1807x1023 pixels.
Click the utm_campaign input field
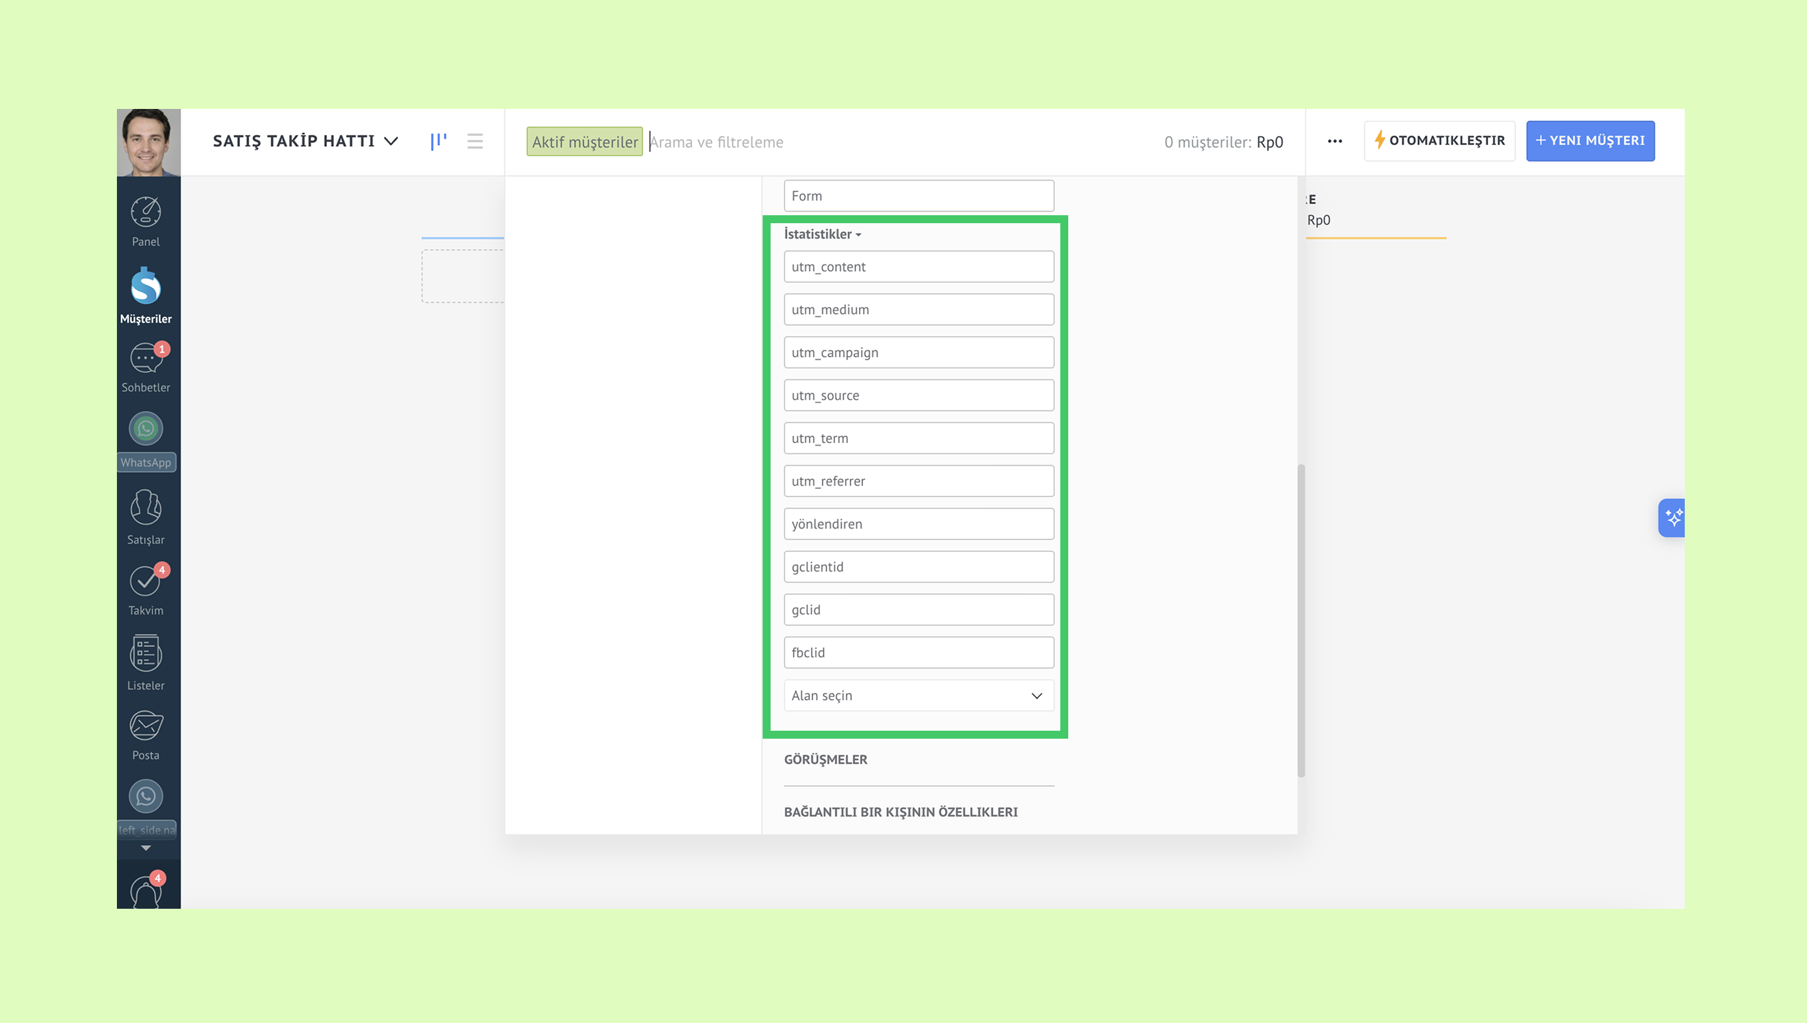pos(917,352)
